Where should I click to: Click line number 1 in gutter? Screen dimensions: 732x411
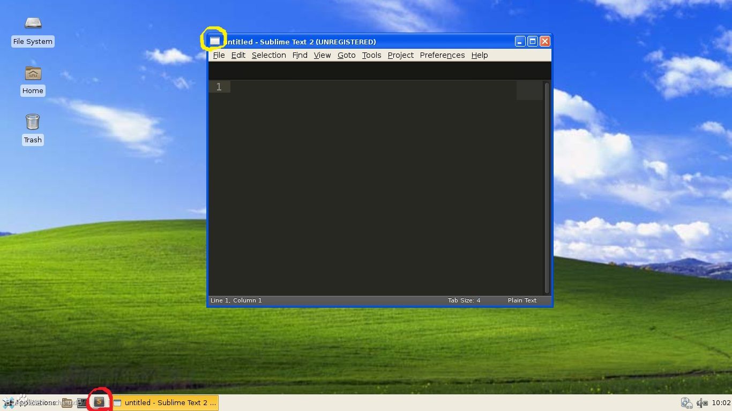tap(219, 87)
